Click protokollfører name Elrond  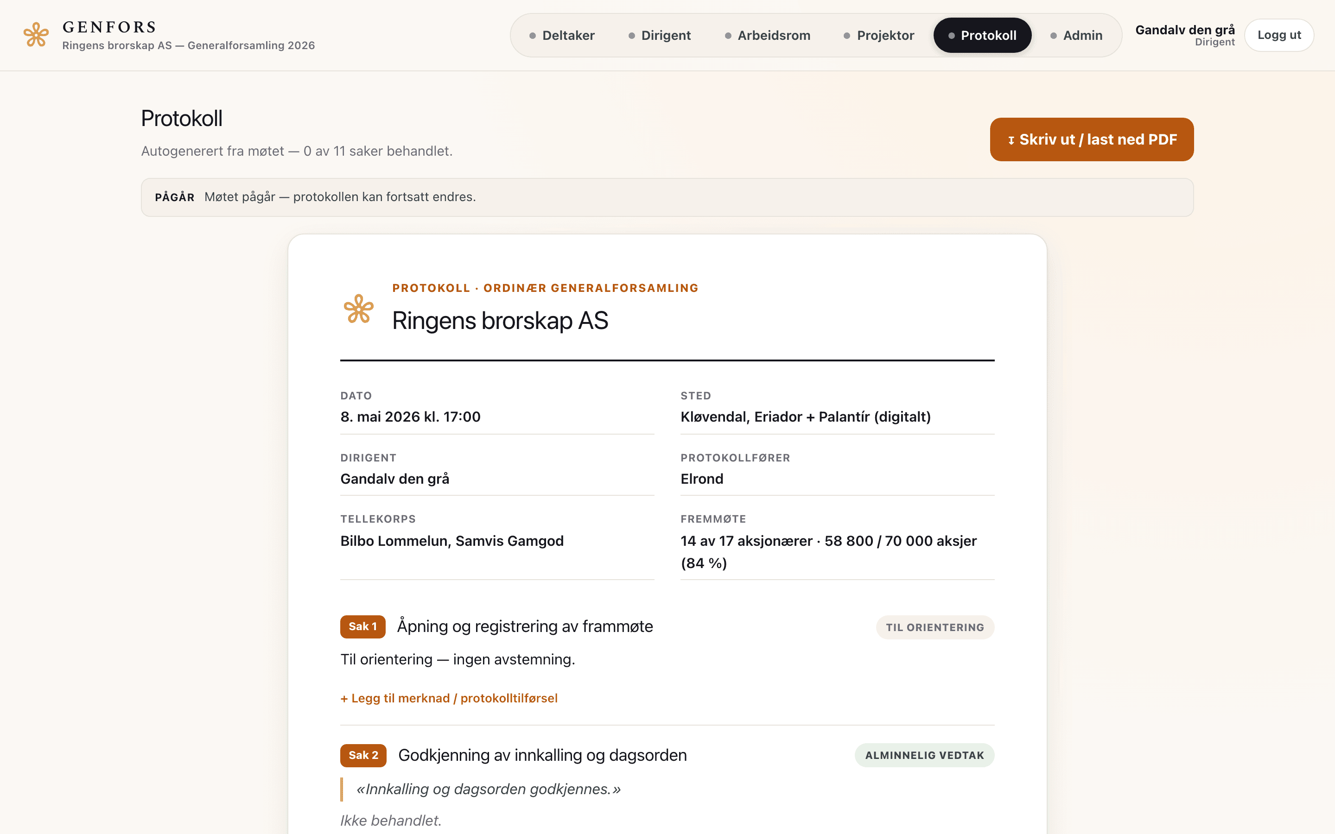click(x=702, y=479)
